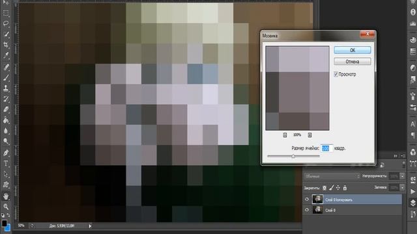Select the top layer copy thumbnail
417x234 pixels.
tap(317, 200)
